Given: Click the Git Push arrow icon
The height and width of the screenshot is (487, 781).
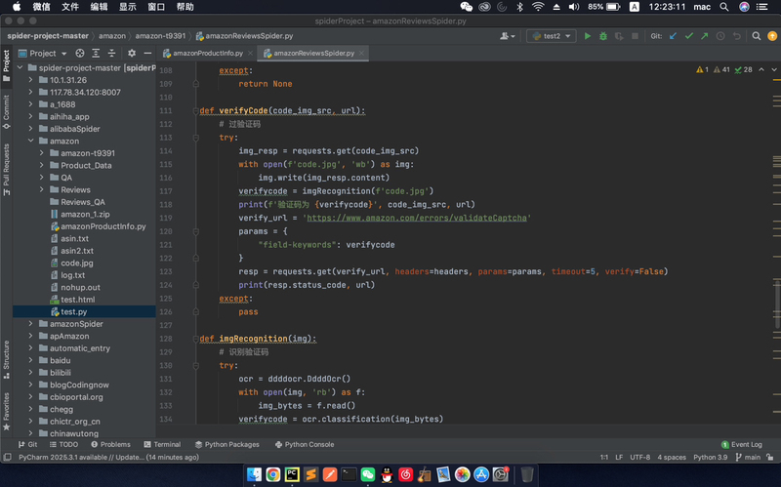Looking at the screenshot, I should (705, 36).
